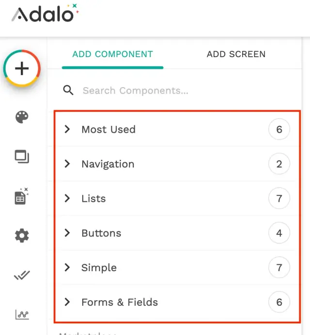This screenshot has height=335, width=310.
Task: Expand the Buttons chevron
Action: 67,233
